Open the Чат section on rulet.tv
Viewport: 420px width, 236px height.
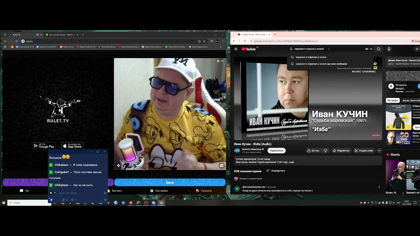click(25, 191)
